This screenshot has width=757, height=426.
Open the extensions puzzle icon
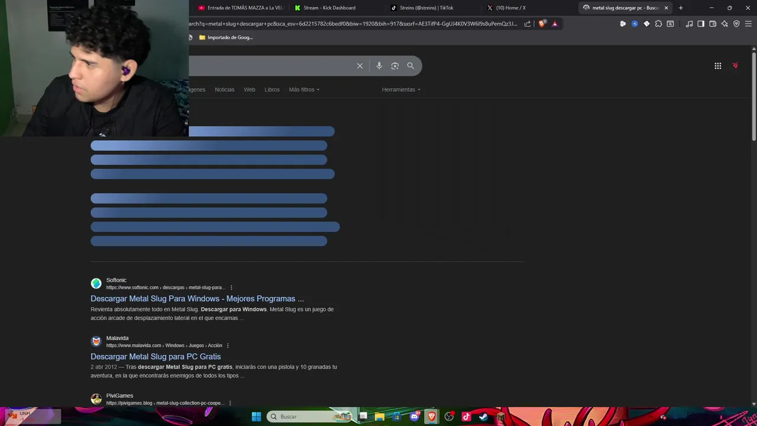658,24
